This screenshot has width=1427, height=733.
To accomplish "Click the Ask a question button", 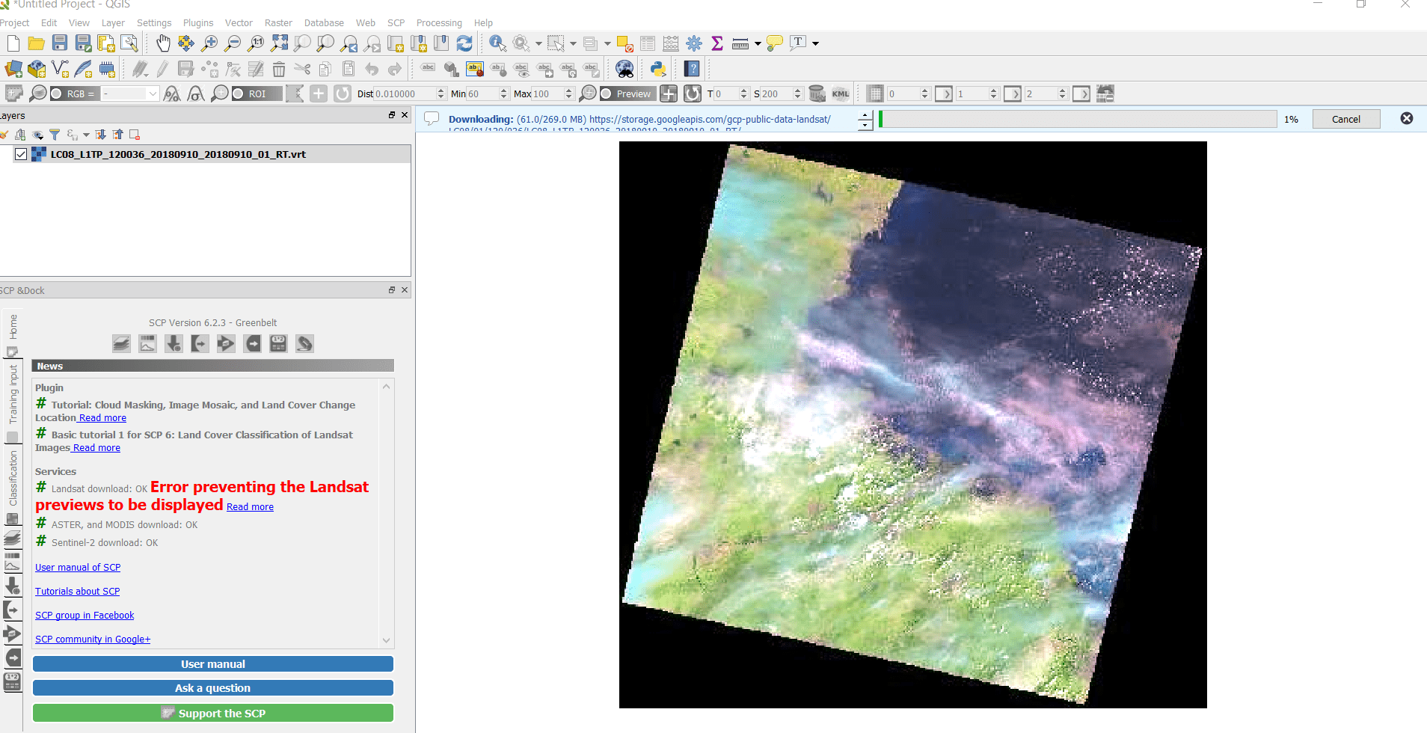I will click(212, 687).
